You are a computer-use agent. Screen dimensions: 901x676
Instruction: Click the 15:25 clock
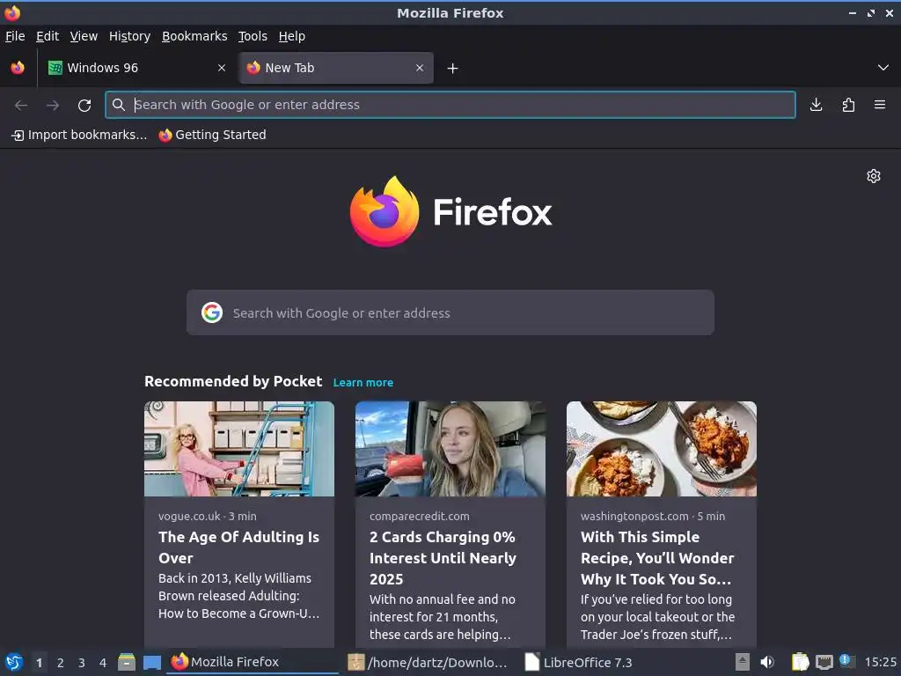point(880,662)
